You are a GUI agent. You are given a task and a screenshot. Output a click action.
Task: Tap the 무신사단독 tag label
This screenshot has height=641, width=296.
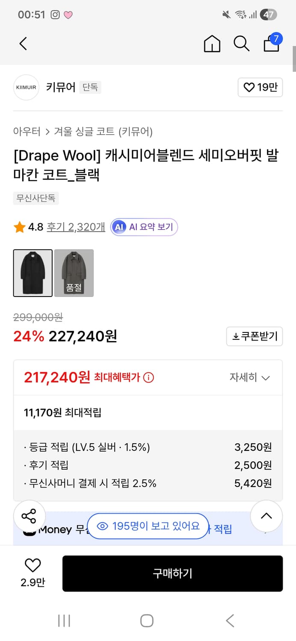tap(36, 198)
